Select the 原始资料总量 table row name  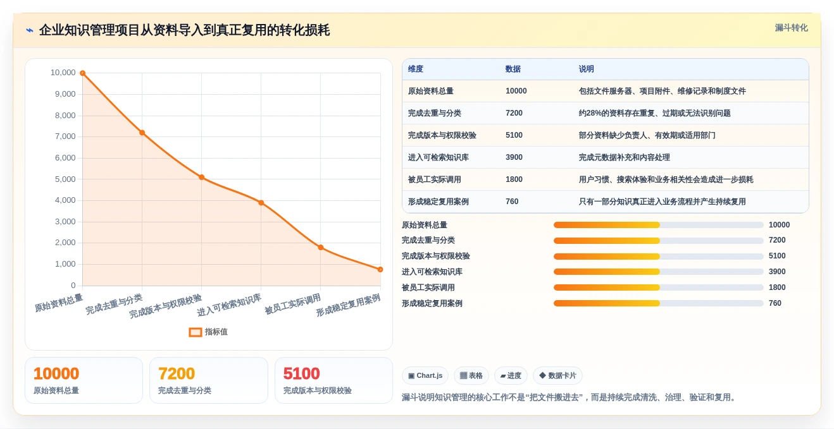pyautogui.click(x=431, y=91)
